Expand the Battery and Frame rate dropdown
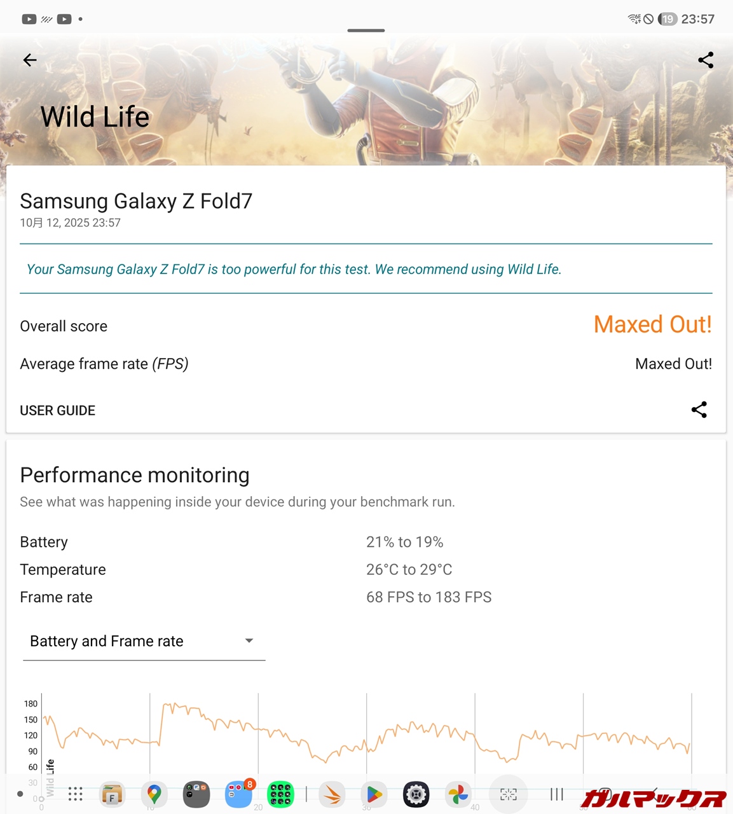 coord(143,641)
